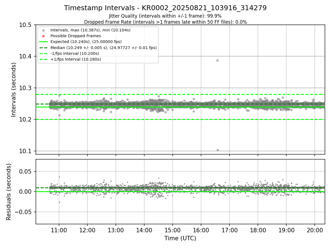Viewport: 331px width, 248px height.
Task: Select legend entry starting with 'Median (10.249'
Action: coord(103,48)
